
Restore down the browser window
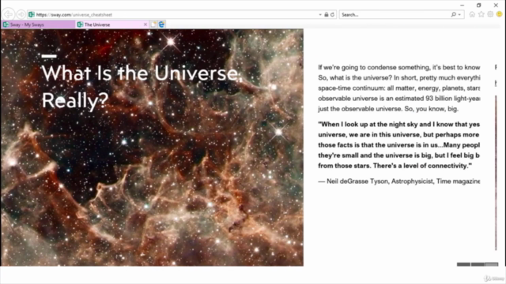[x=478, y=6]
